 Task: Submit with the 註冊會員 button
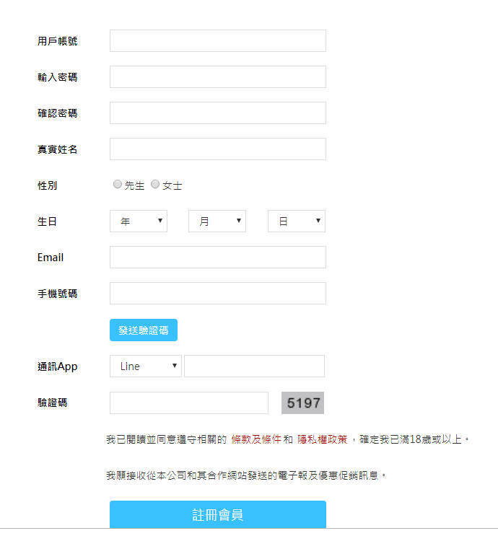tap(217, 515)
